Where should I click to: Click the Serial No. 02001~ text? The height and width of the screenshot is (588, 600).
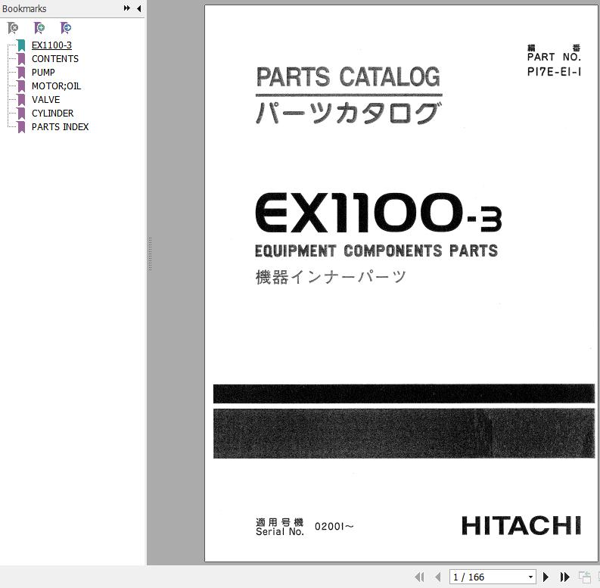[305, 527]
